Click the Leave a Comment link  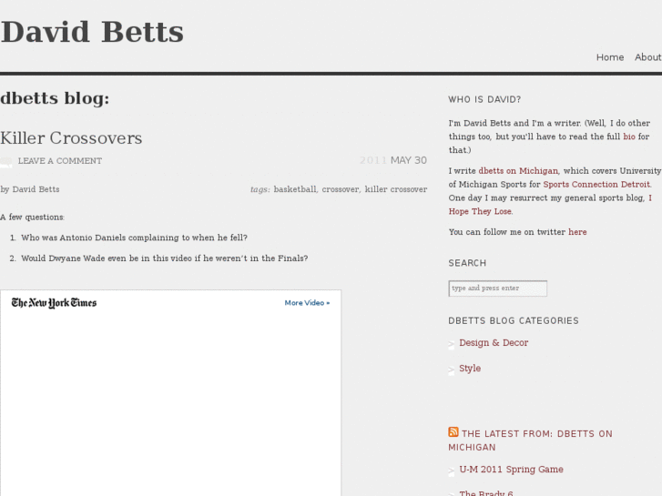(x=60, y=161)
